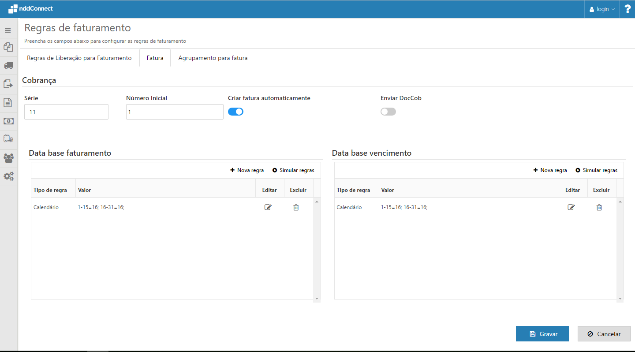Click the truck icon in the sidebar

point(8,65)
